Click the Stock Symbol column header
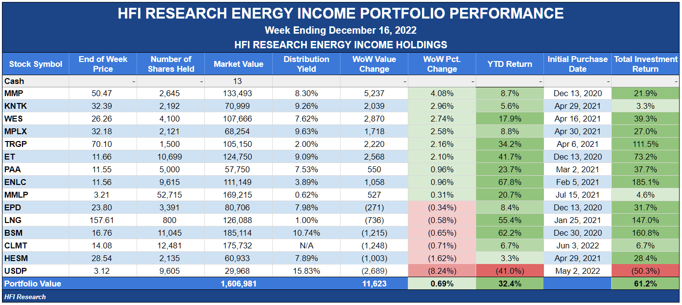This screenshot has height=305, width=682. click(x=36, y=64)
